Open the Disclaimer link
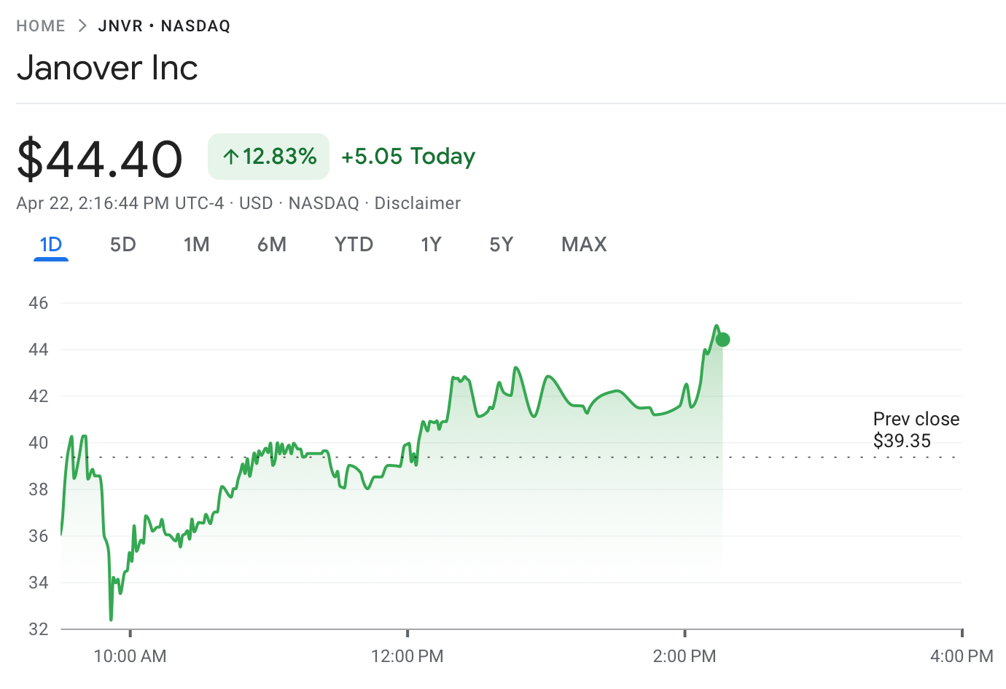1006x689 pixels. coord(417,203)
